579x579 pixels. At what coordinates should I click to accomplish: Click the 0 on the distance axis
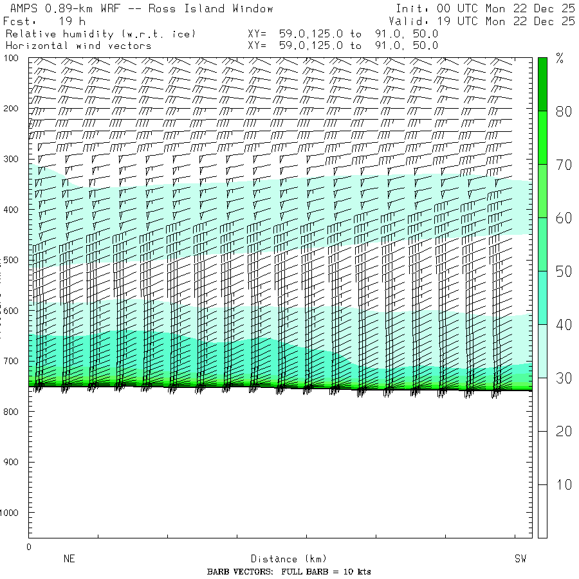pos(29,547)
